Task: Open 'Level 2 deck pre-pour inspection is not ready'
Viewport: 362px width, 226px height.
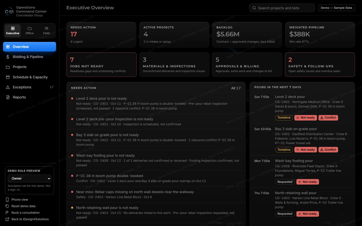Action: pyautogui.click(x=156, y=122)
